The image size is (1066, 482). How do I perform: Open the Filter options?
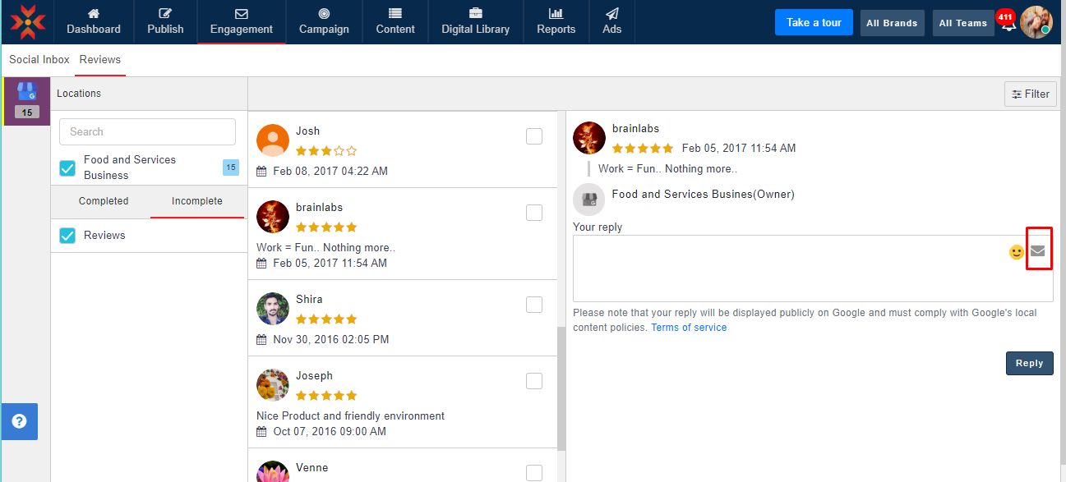[1030, 94]
